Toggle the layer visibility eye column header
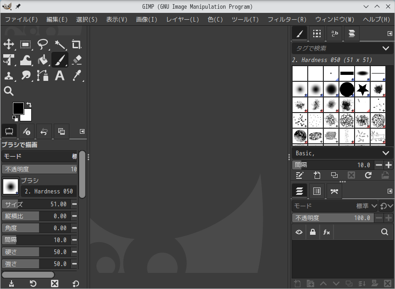 (299, 232)
